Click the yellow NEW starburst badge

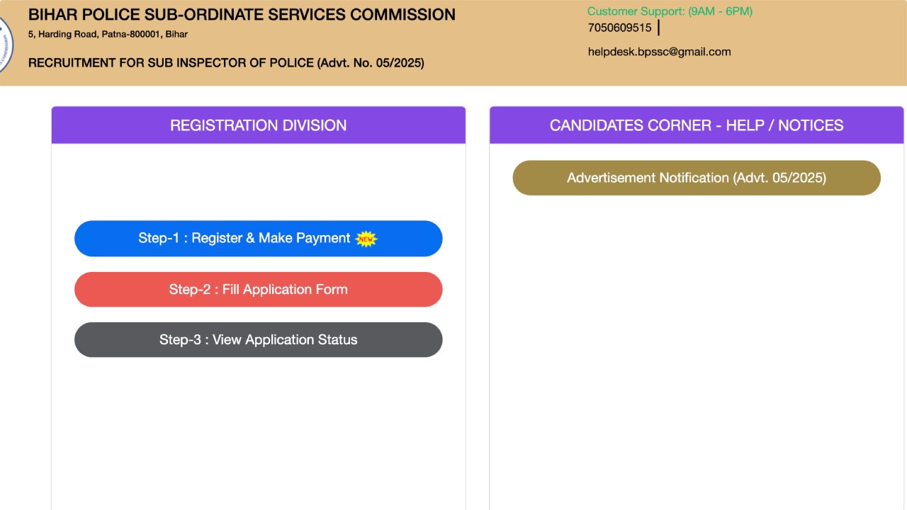tap(366, 239)
